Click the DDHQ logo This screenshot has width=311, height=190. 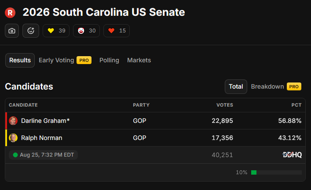292,154
